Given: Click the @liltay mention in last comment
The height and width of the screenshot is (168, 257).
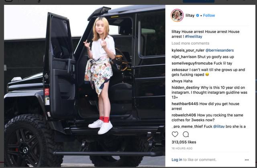Looking at the screenshot, I should pyautogui.click(x=219, y=127).
